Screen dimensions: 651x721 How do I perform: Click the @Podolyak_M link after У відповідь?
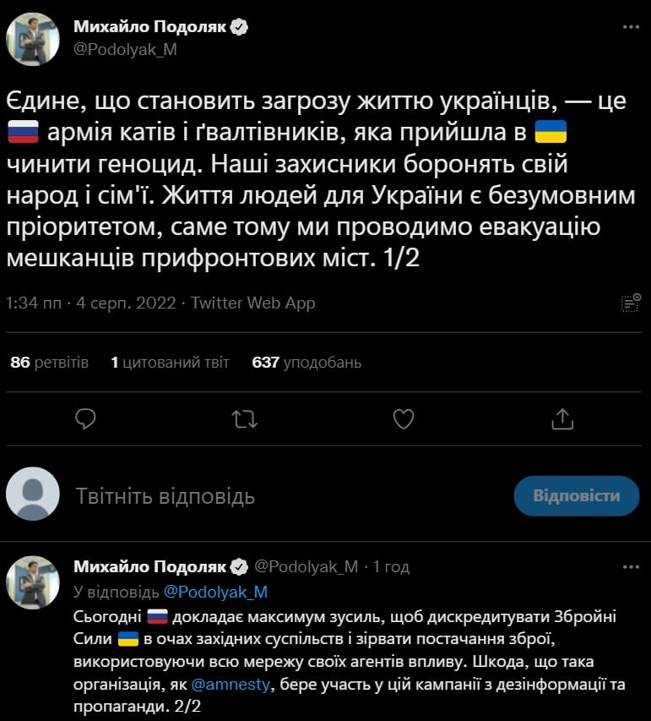[x=215, y=591]
